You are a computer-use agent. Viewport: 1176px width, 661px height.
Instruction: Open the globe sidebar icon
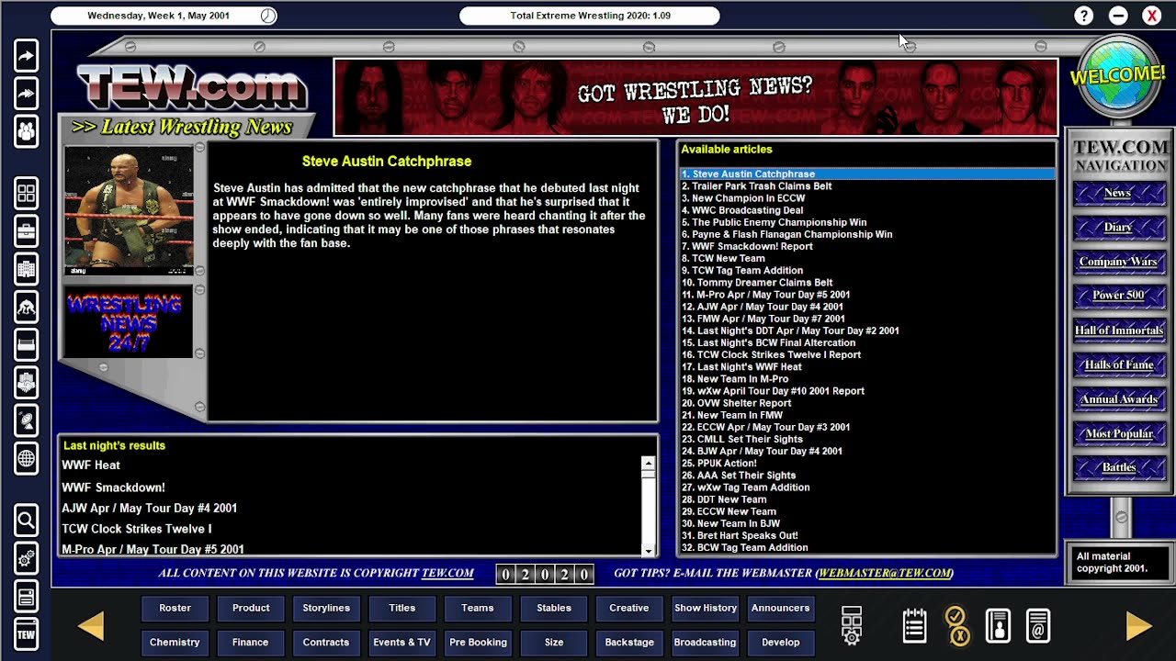click(26, 458)
